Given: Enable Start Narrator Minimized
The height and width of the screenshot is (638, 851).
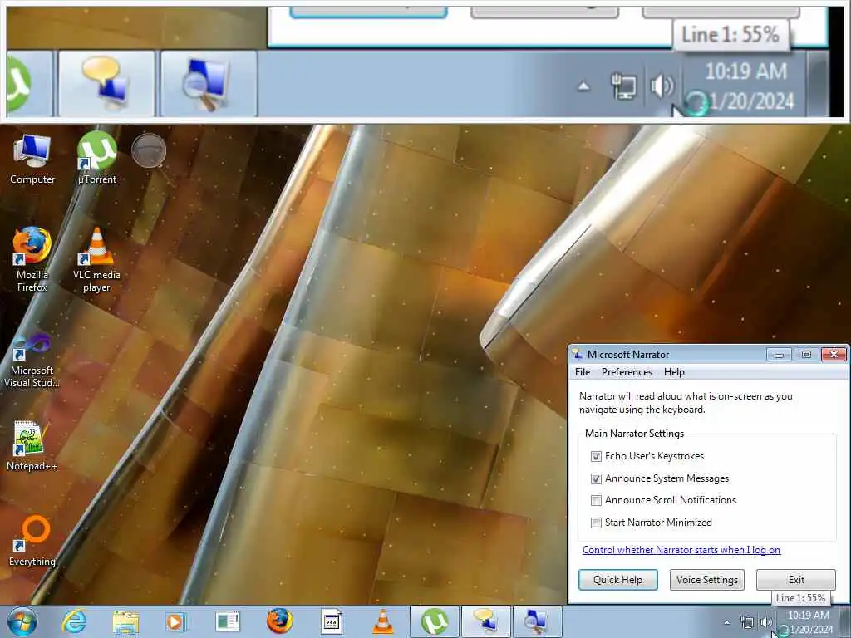Looking at the screenshot, I should click(x=596, y=523).
